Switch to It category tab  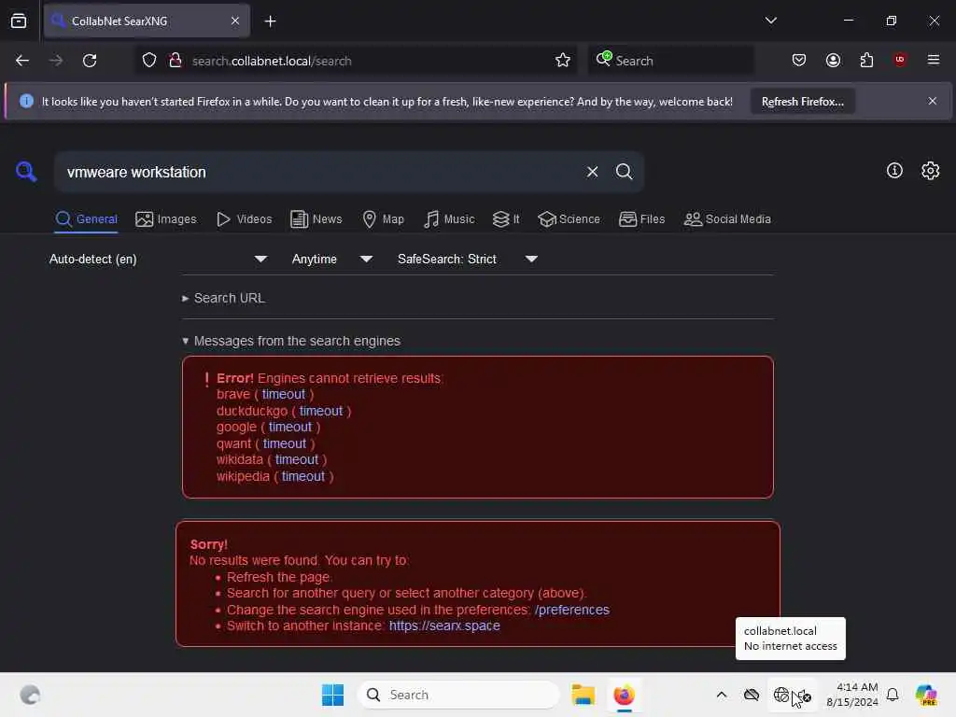point(506,218)
